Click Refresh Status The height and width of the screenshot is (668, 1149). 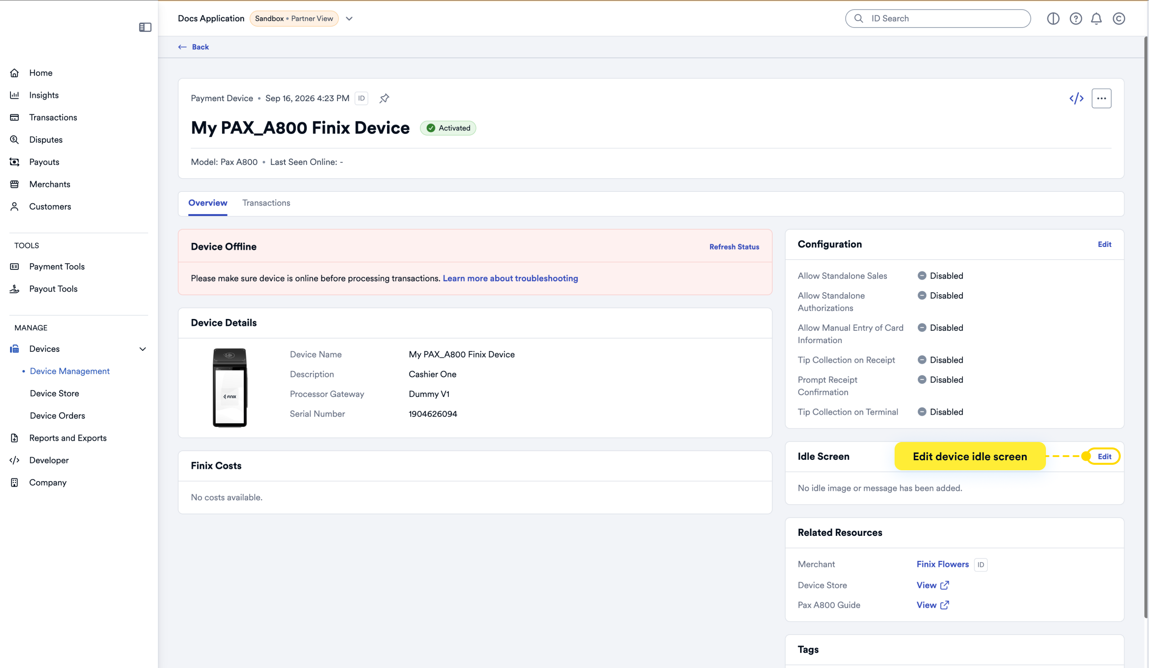click(734, 247)
